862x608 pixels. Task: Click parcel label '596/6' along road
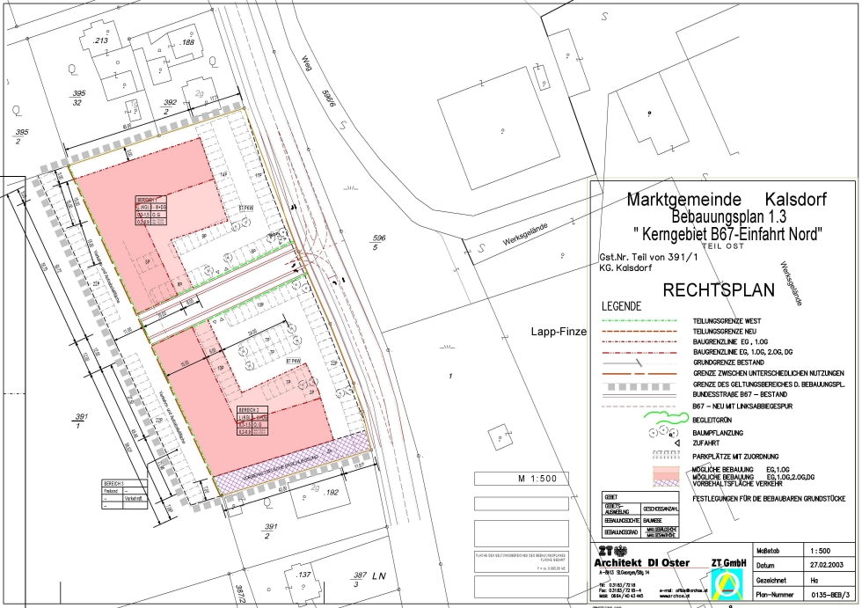328,97
